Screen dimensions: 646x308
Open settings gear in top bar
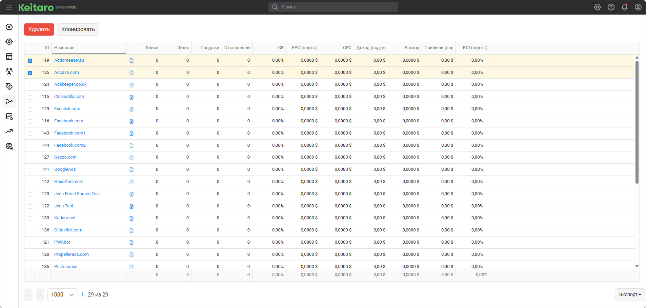coord(598,7)
